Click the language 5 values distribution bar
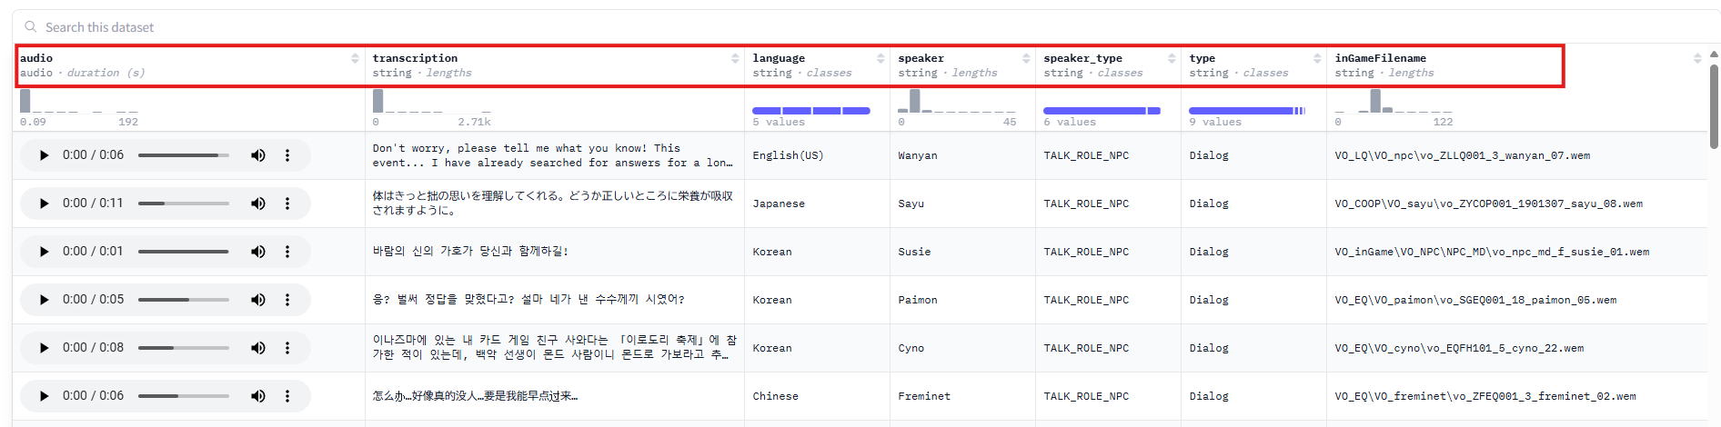The image size is (1721, 427). pos(811,111)
